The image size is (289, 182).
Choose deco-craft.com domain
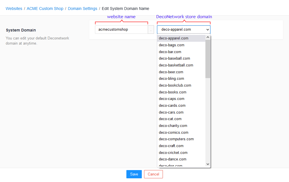(181, 146)
